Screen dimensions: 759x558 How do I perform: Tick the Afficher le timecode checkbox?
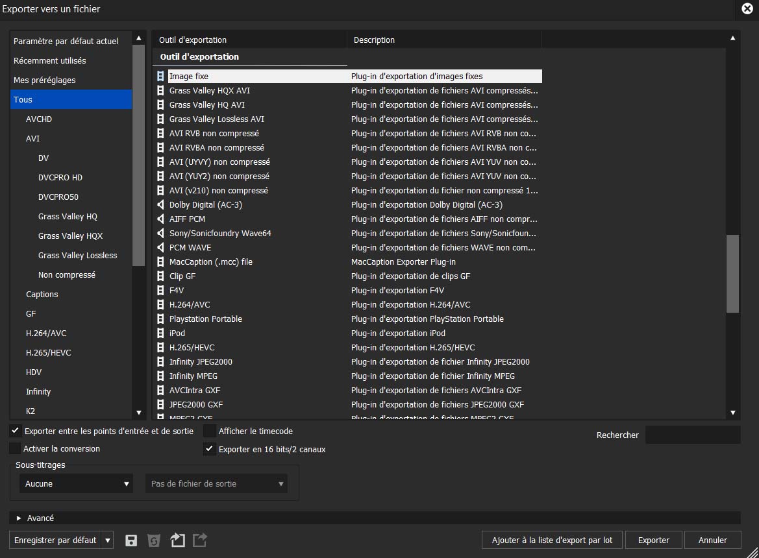[210, 431]
